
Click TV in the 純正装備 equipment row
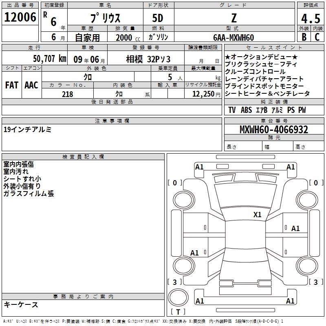tap(232, 110)
